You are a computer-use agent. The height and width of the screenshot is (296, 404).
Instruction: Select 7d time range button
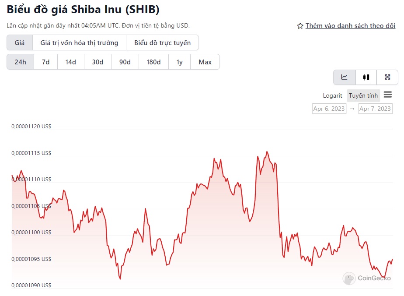click(45, 62)
